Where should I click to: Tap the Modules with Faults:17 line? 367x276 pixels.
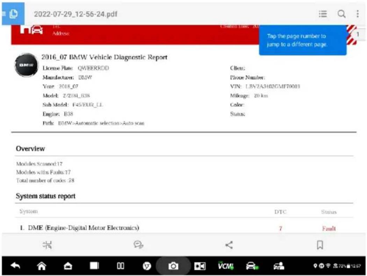coord(43,172)
